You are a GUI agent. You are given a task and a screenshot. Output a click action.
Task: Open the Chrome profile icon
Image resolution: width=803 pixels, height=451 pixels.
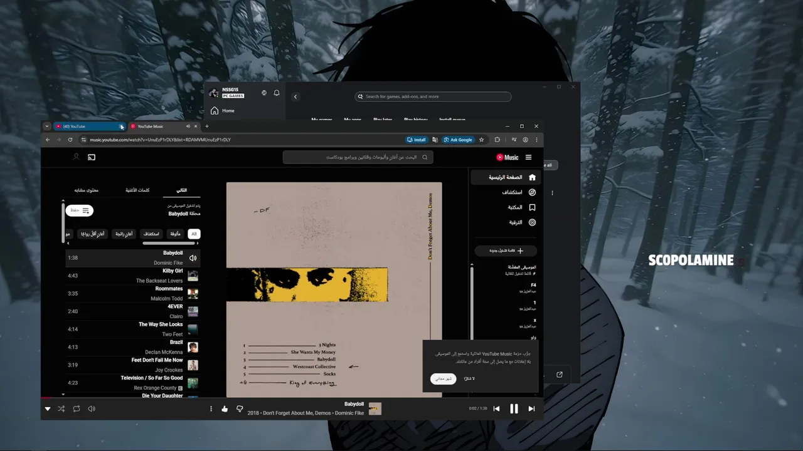click(526, 140)
